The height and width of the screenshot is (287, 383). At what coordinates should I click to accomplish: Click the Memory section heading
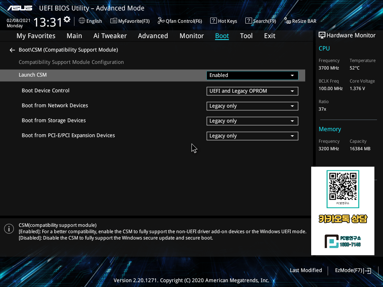coord(330,129)
